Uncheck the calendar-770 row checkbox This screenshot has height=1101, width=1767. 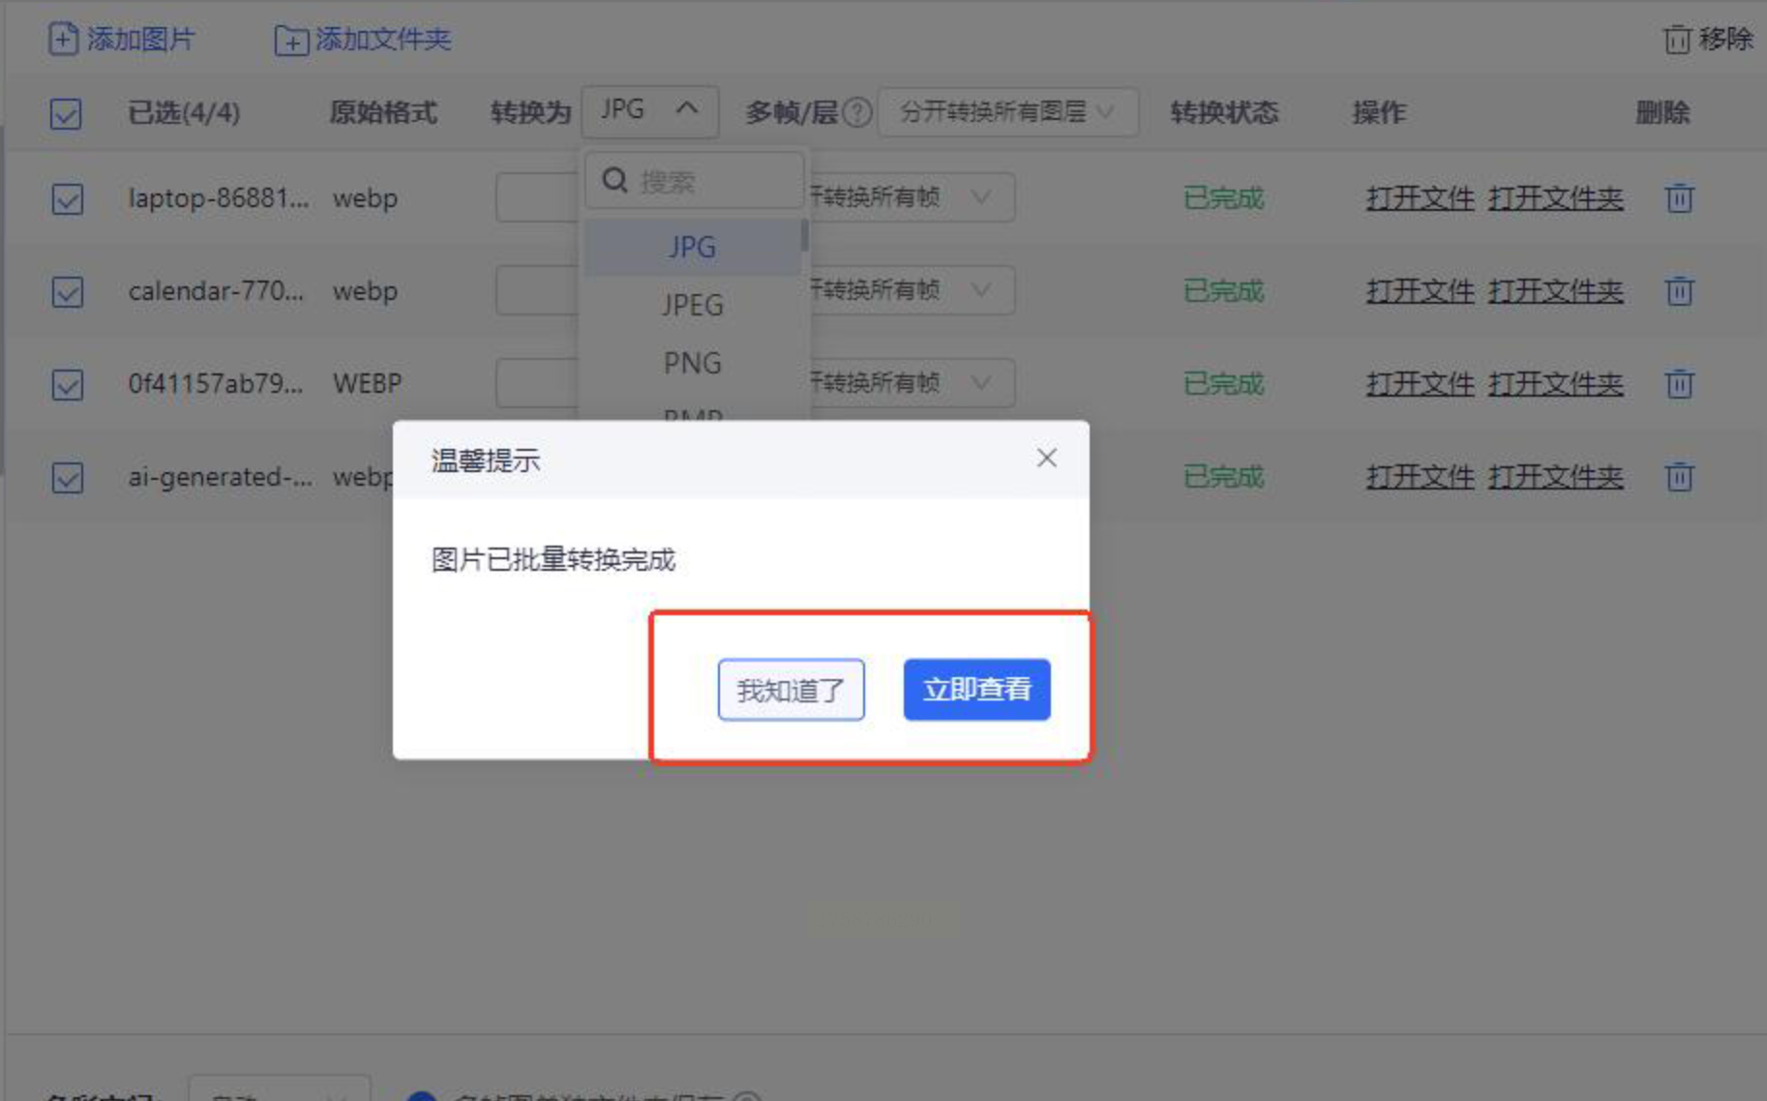point(67,291)
